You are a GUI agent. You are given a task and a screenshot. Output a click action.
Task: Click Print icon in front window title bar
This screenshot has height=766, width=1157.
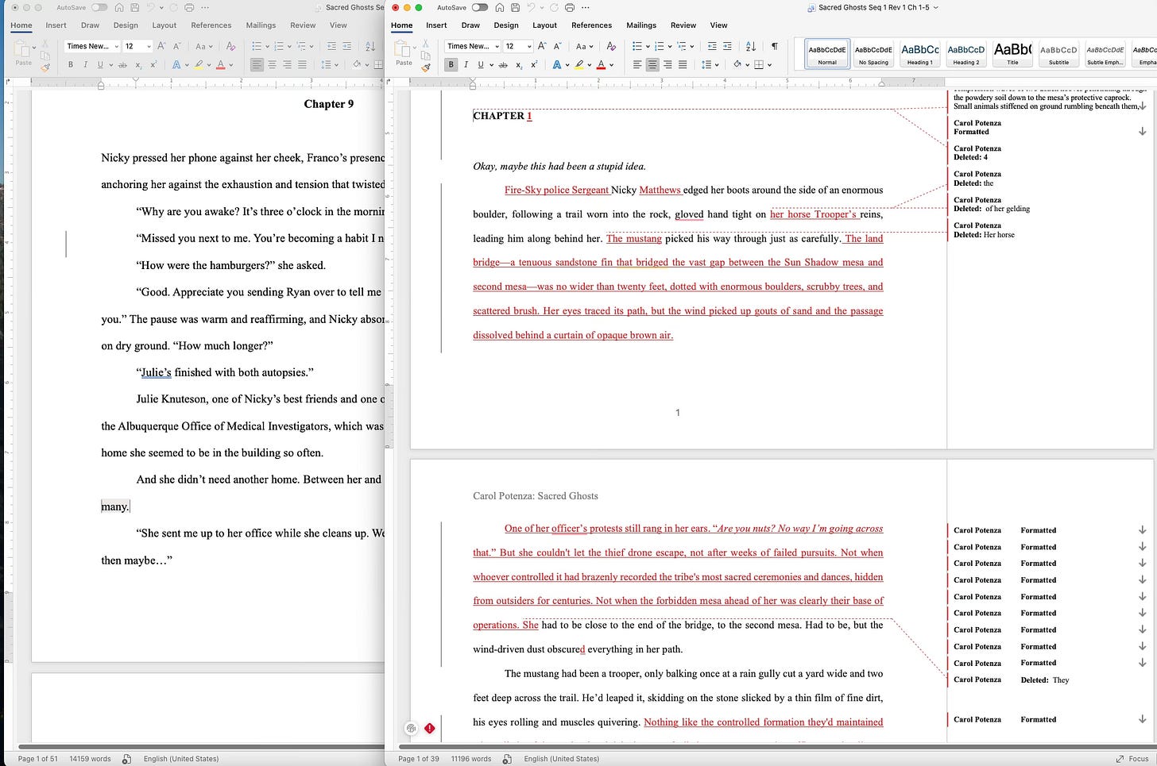(569, 7)
